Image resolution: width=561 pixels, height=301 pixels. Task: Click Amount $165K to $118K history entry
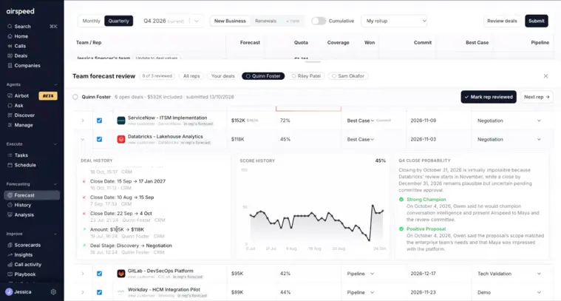(x=117, y=229)
